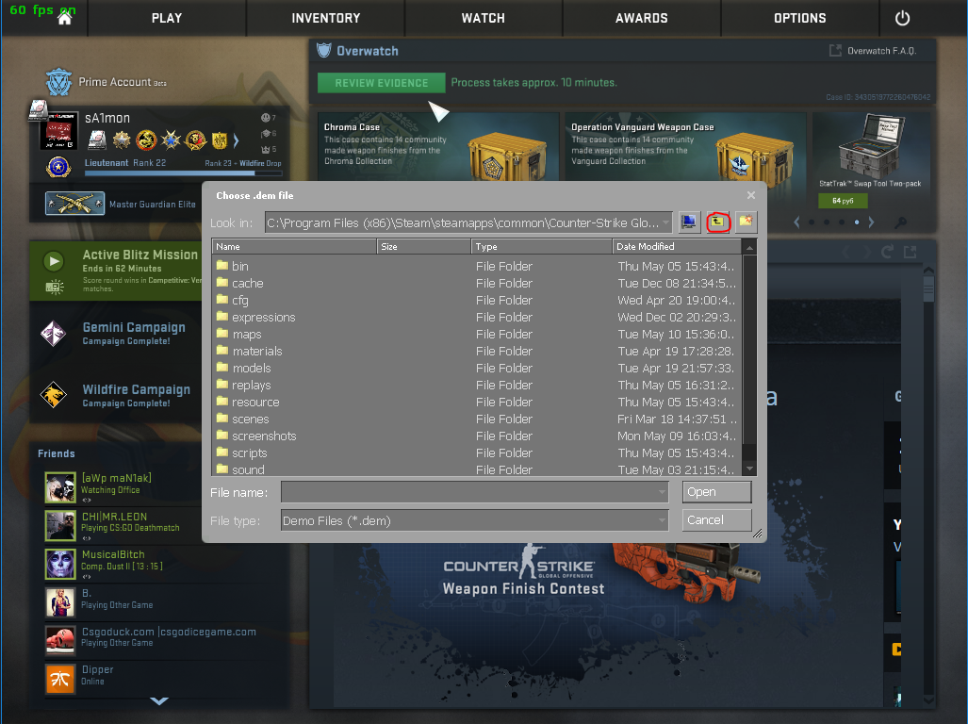
Task: Click the up one folder icon
Action: [x=717, y=222]
